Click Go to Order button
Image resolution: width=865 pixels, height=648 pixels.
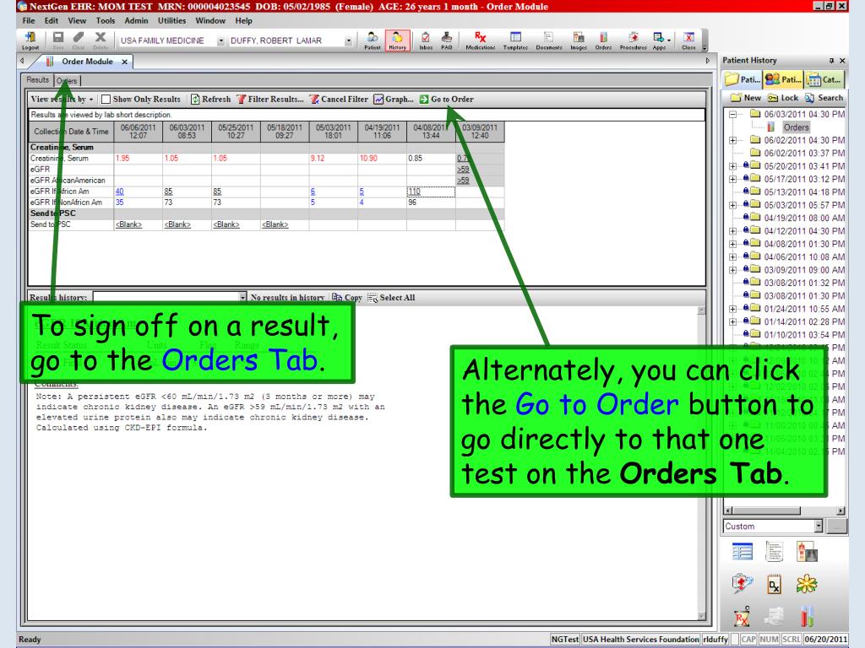coord(446,100)
